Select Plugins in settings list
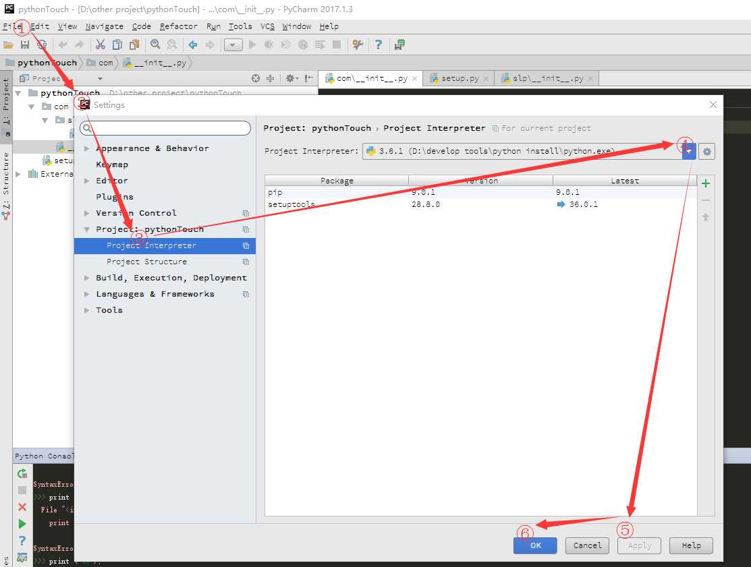This screenshot has width=751, height=567. point(115,197)
